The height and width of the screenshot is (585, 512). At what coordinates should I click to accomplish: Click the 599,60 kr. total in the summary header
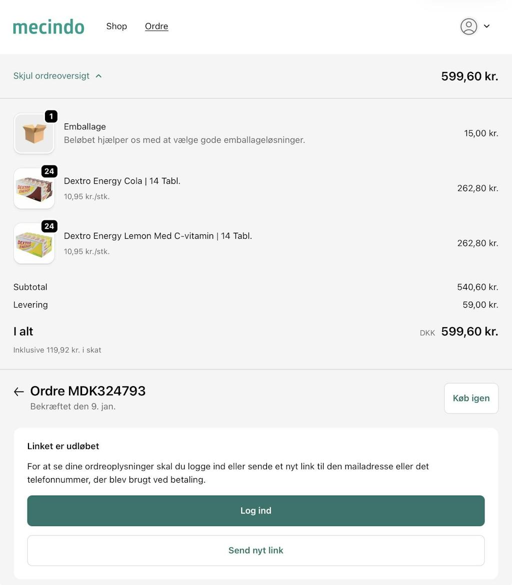[469, 76]
